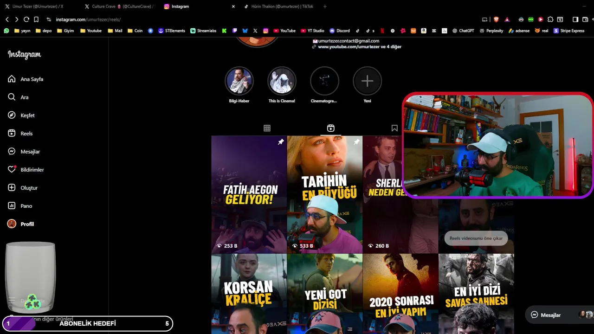Click the address bar URL
The width and height of the screenshot is (594, 334).
(88, 19)
